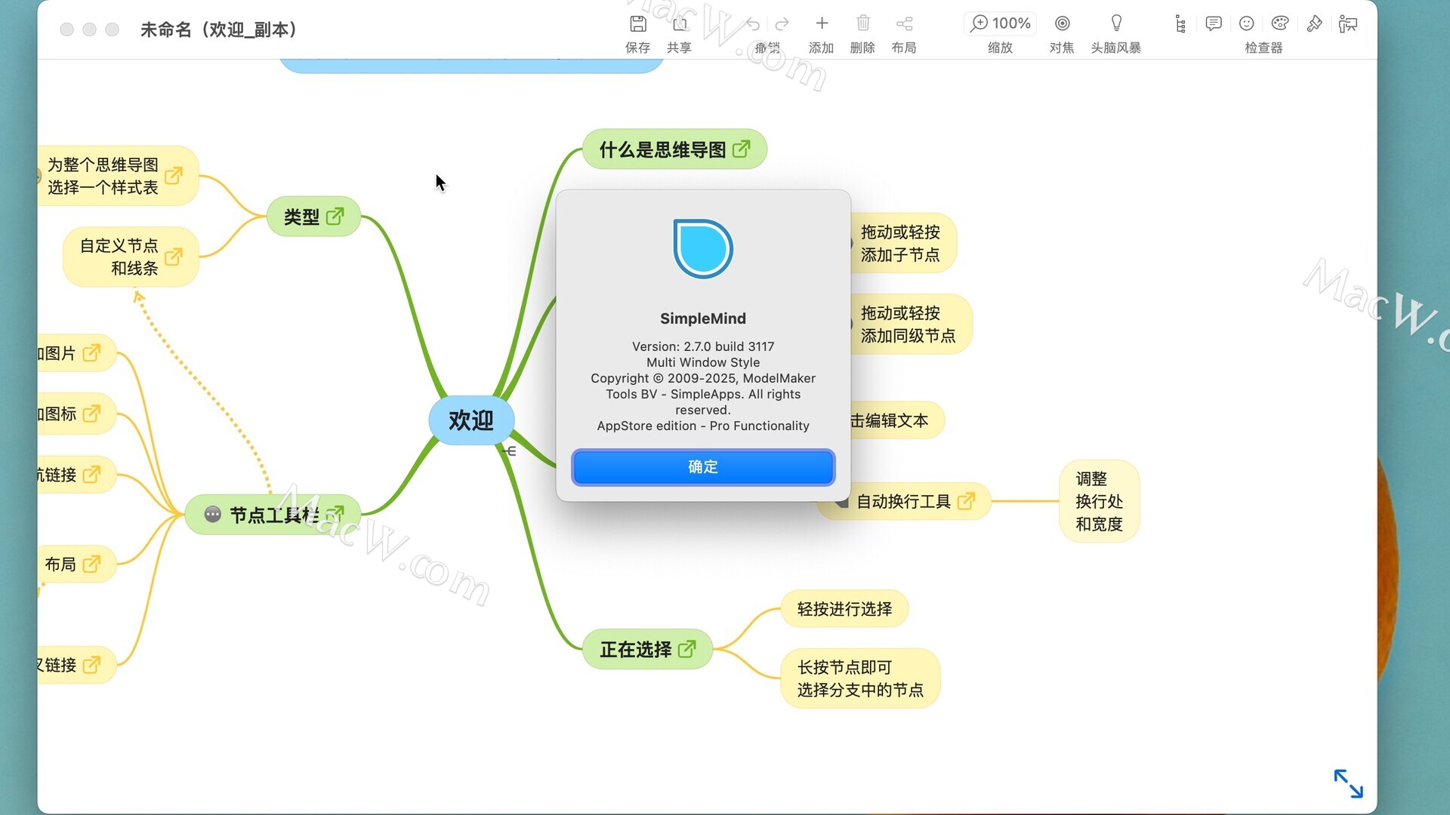Viewport: 1450px width, 815px height.
Task: Open link icon on 类型 node
Action: (335, 217)
